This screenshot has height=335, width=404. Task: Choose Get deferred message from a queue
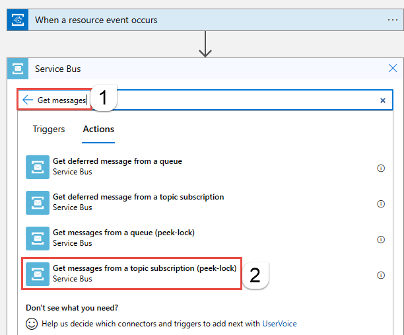coord(117,161)
